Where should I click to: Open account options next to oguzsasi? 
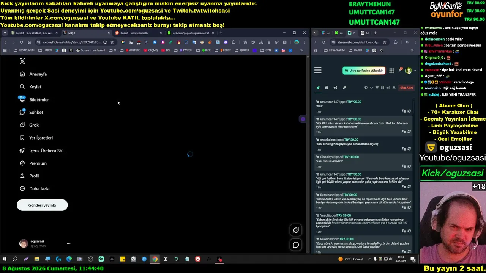(x=69, y=243)
